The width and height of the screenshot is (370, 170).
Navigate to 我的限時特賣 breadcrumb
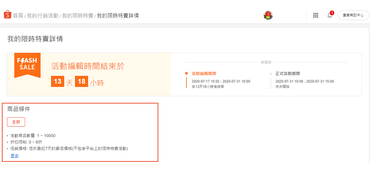click(x=77, y=16)
